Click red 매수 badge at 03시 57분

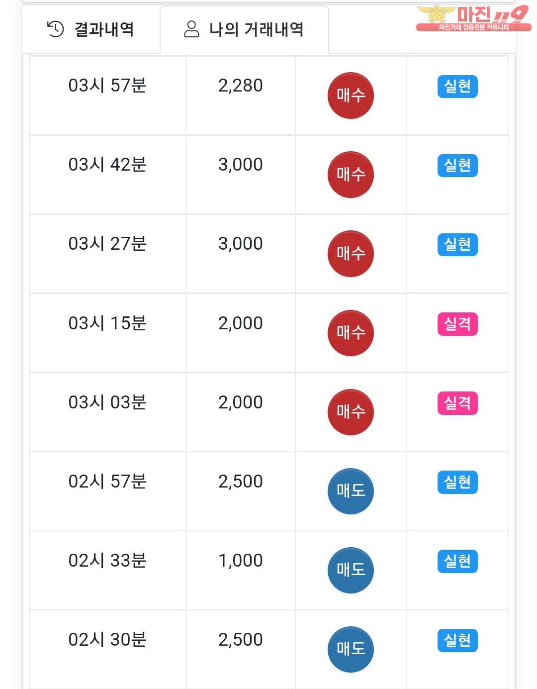coord(351,96)
